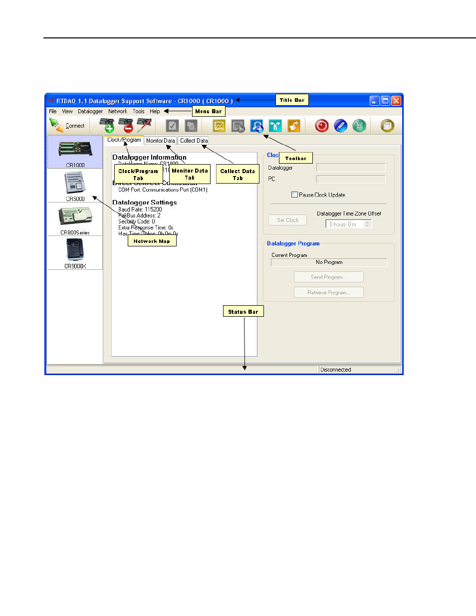This screenshot has height=616, width=476.
Task: Click the Datalogger Time Zone Offset field
Action: click(348, 224)
